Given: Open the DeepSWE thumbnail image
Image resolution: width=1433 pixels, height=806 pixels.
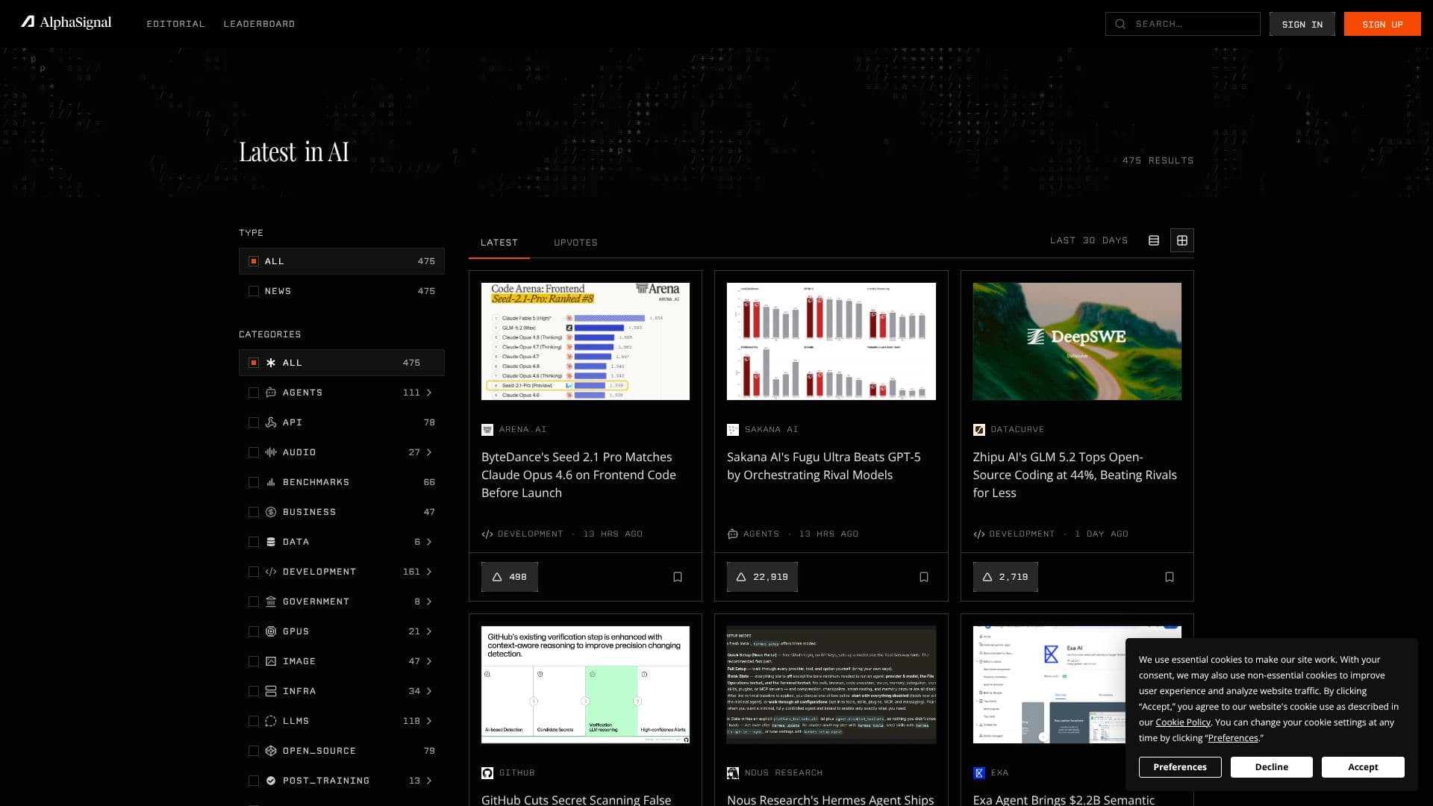Looking at the screenshot, I should pos(1077,341).
